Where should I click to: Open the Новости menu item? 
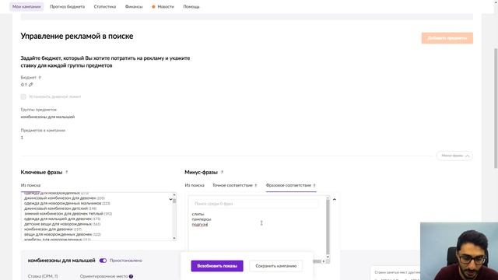pos(166,7)
